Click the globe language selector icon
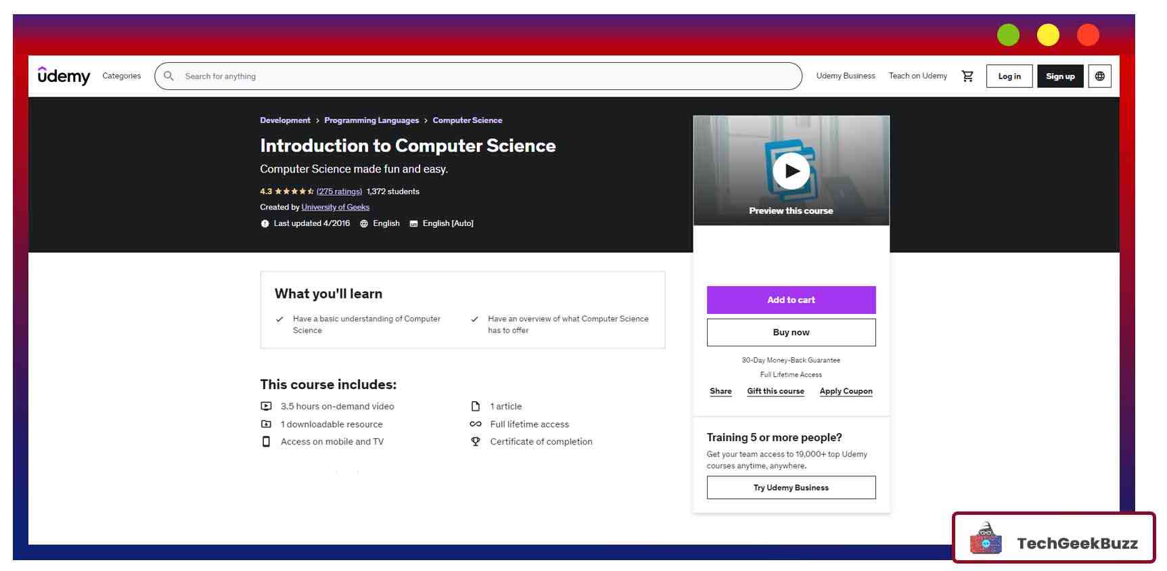 click(1099, 76)
